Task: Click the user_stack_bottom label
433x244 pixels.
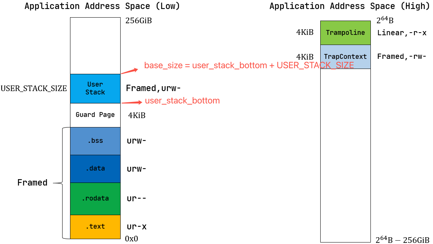Action: [x=182, y=100]
